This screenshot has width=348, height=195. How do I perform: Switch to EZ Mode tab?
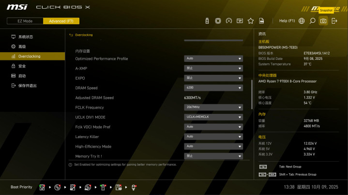coord(25,21)
